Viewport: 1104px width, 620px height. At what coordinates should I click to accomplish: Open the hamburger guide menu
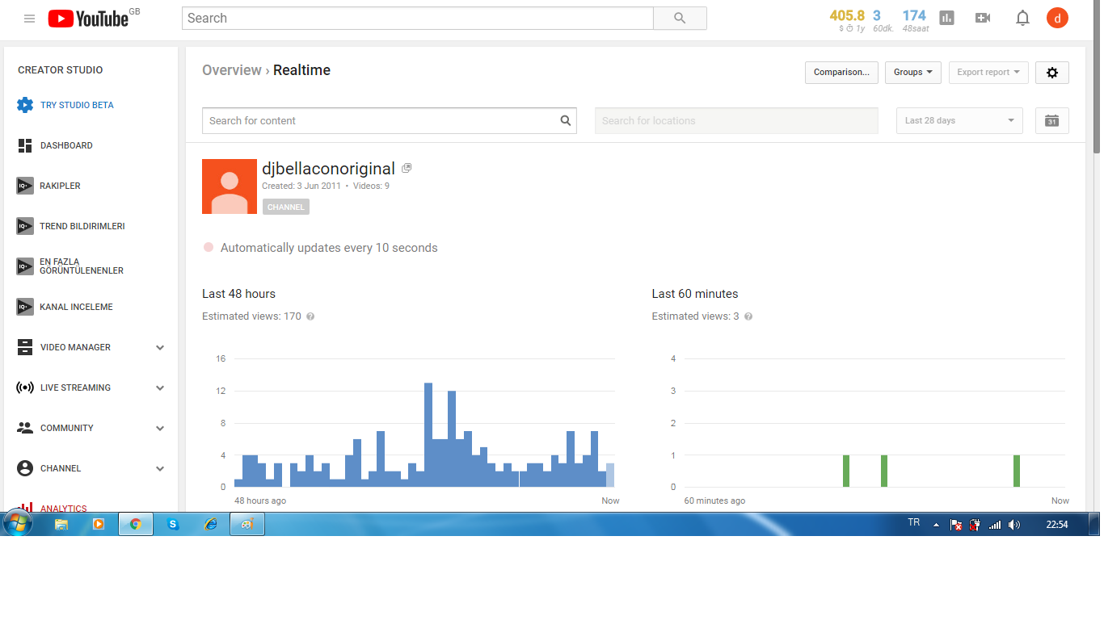tap(29, 18)
